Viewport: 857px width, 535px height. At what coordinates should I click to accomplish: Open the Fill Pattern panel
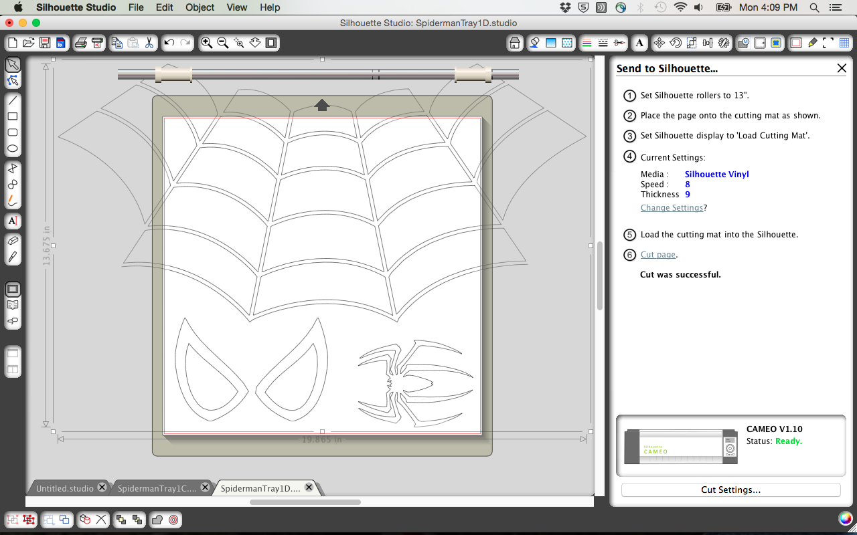tap(567, 43)
